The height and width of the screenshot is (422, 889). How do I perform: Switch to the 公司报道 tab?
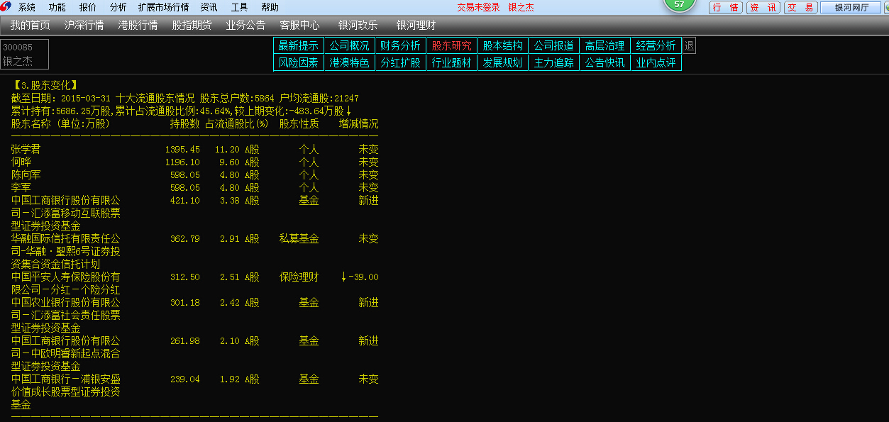tap(554, 45)
